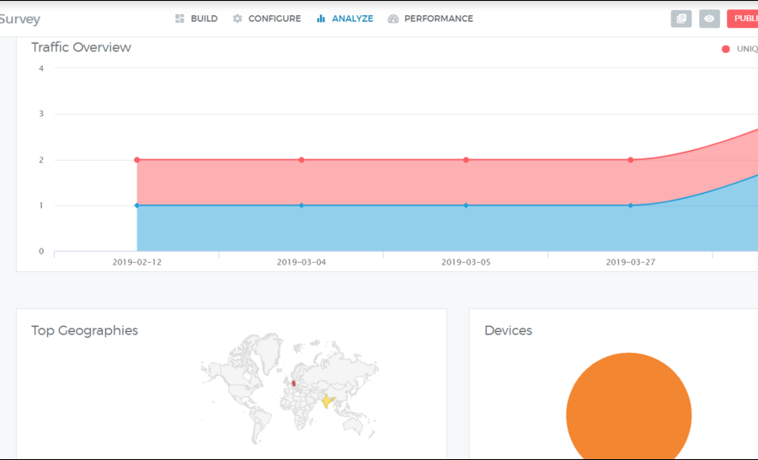Click the orange Devices pie chart
Image resolution: width=758 pixels, height=460 pixels.
628,415
